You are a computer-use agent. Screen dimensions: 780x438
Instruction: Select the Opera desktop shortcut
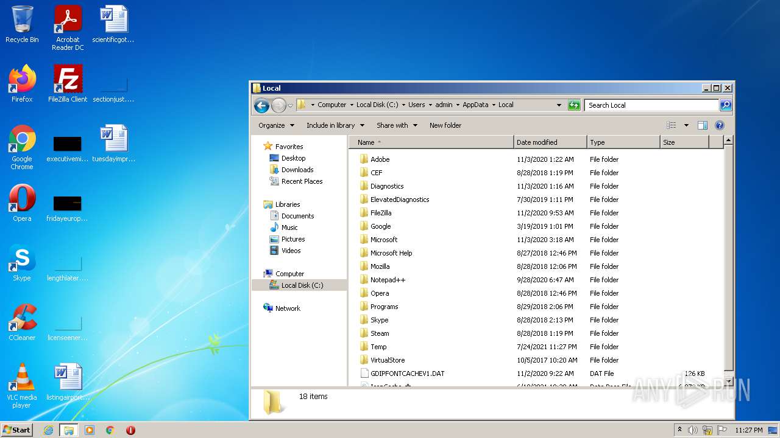[x=22, y=203]
